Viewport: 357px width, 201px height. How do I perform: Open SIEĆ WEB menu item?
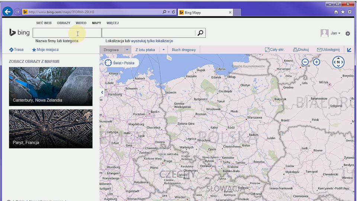(x=44, y=23)
